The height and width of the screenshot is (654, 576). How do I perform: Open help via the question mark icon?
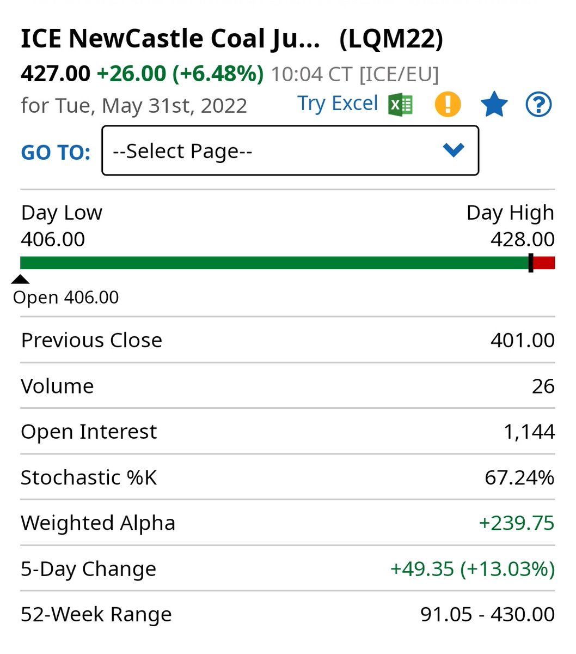(x=538, y=105)
